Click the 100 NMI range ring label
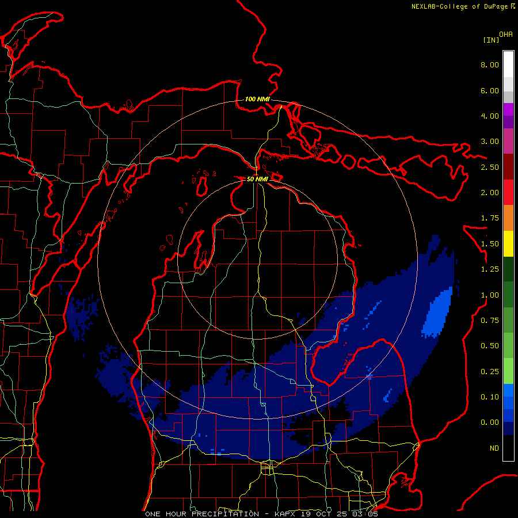 pyautogui.click(x=257, y=99)
